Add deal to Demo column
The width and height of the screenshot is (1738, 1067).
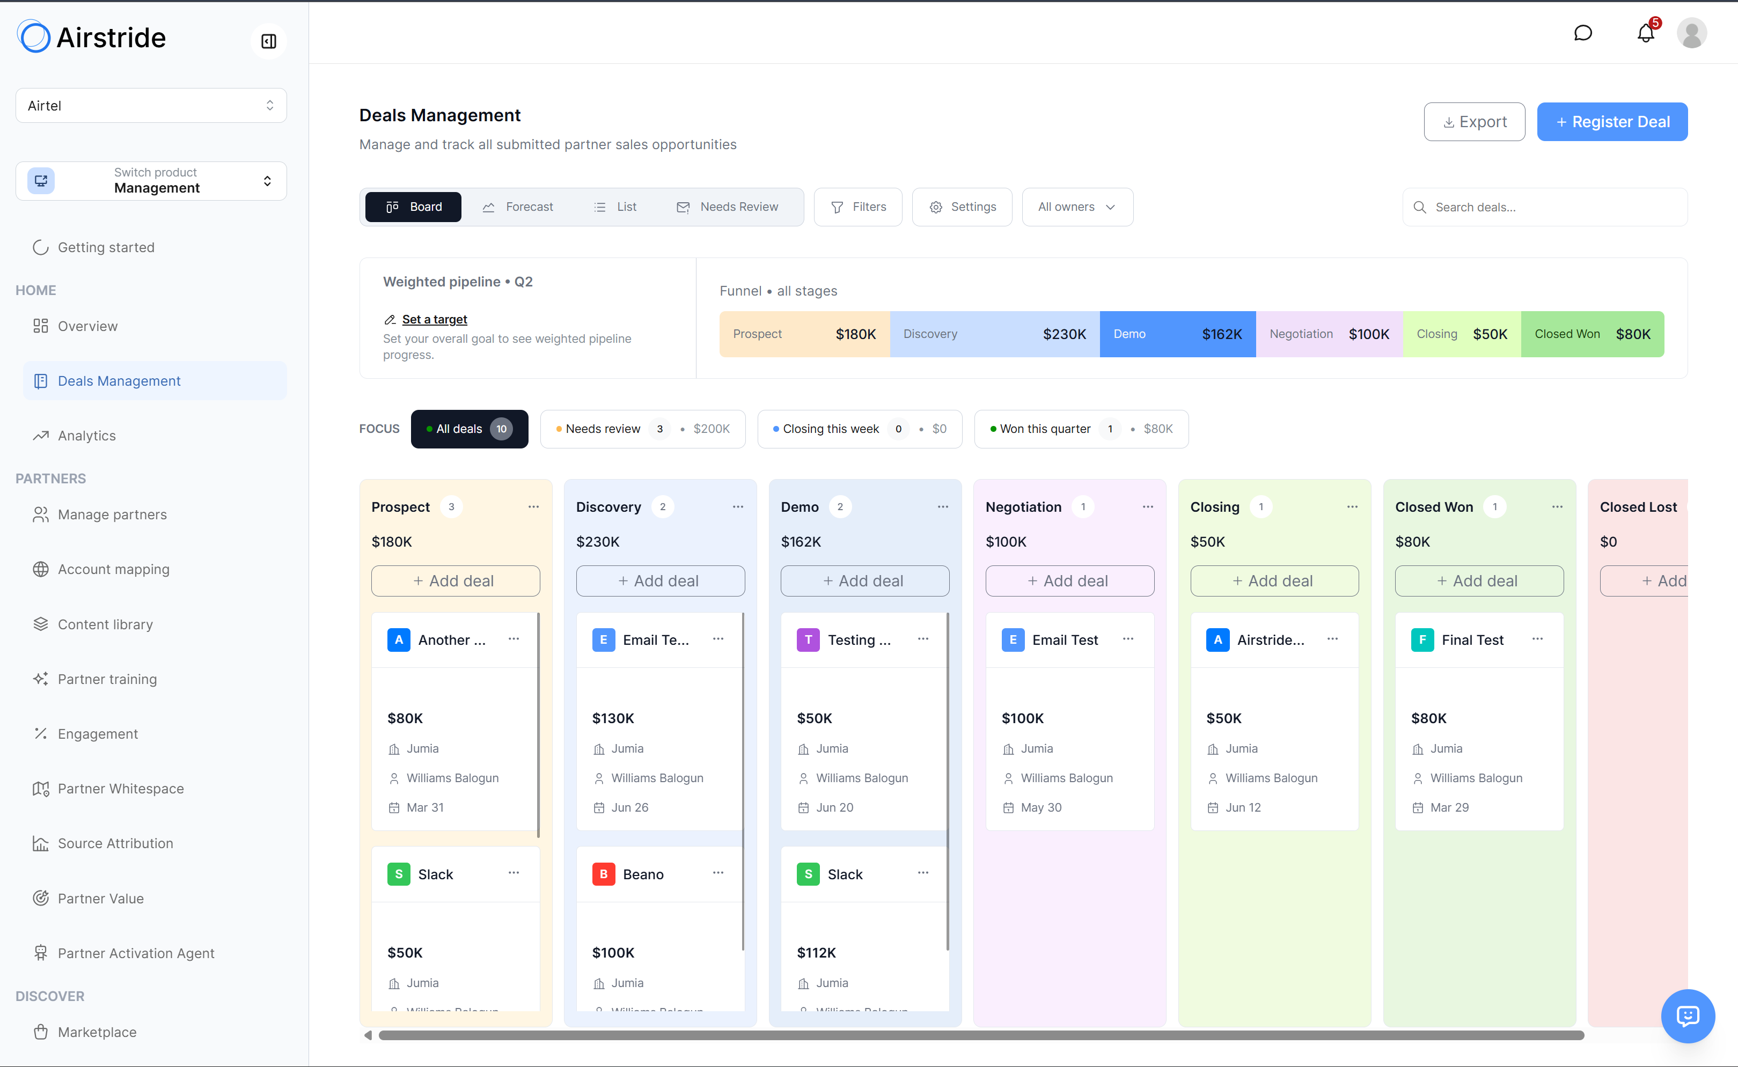tap(864, 581)
